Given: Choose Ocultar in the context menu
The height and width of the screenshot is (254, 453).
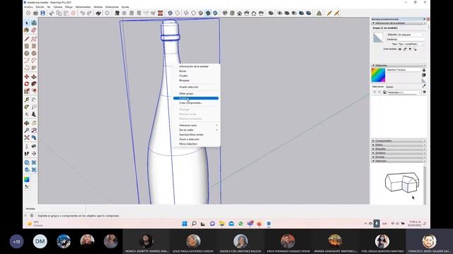Looking at the screenshot, I should tap(196, 75).
